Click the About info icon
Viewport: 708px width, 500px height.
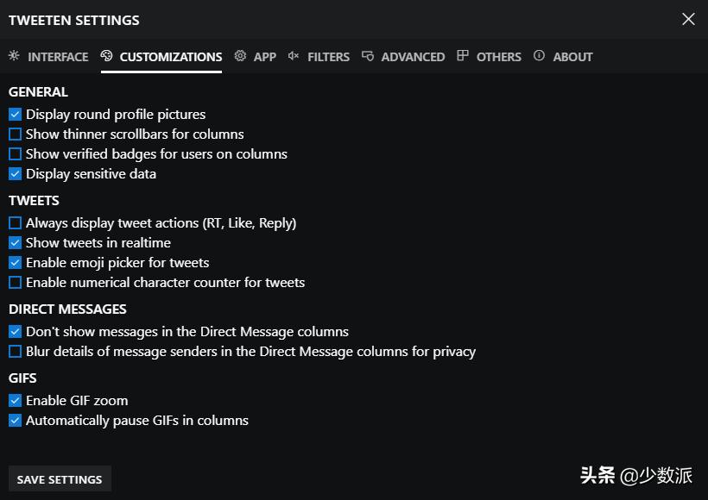[x=540, y=56]
